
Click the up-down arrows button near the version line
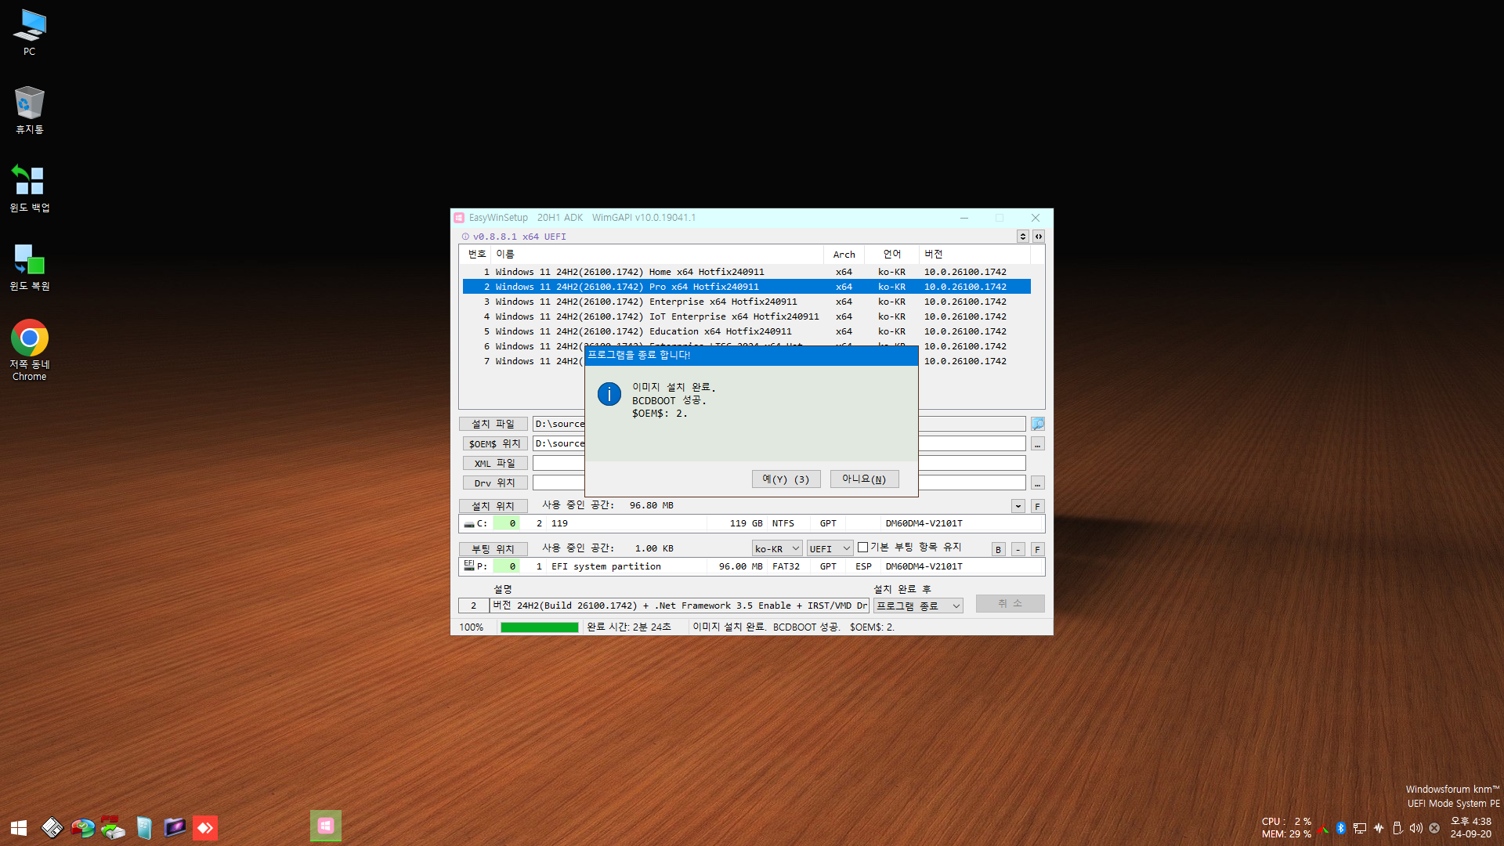(1022, 237)
